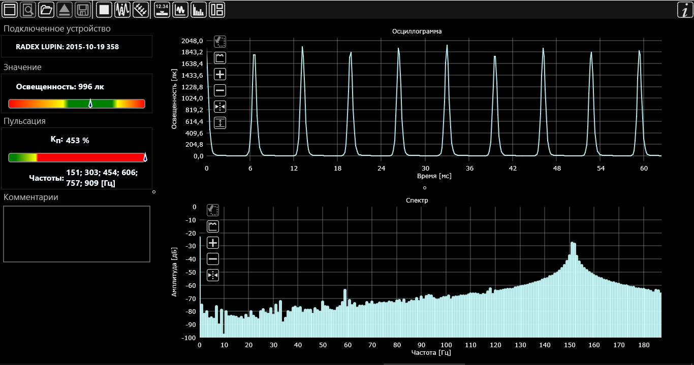This screenshot has width=694, height=365.
Task: Open the info icon in the top-right corner
Action: 684,10
